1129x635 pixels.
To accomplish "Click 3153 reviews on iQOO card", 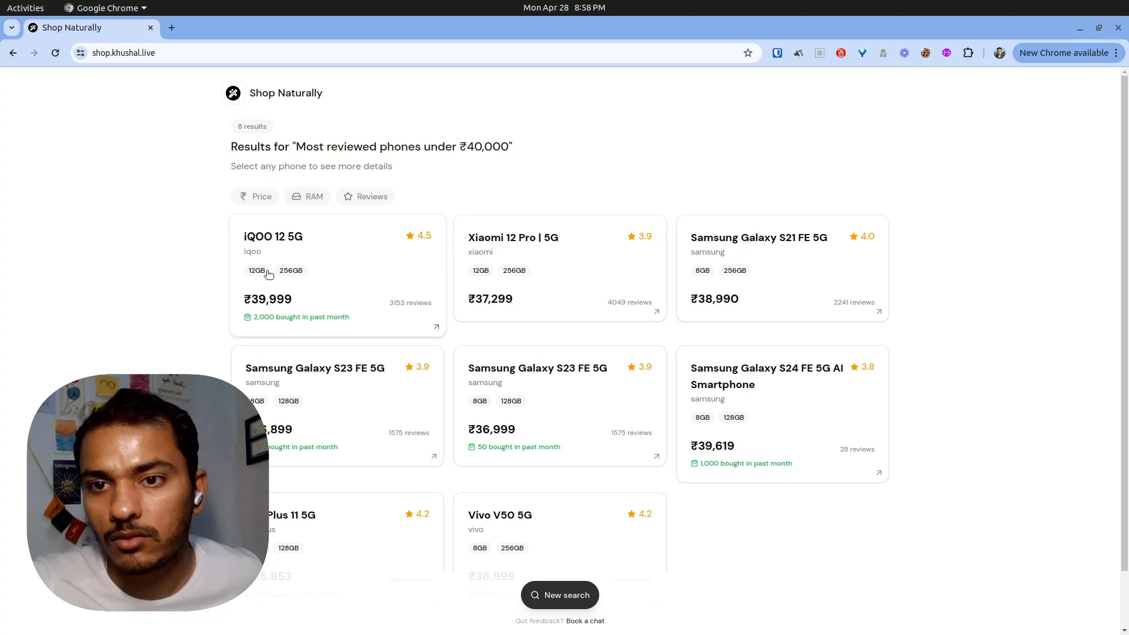I will click(410, 303).
